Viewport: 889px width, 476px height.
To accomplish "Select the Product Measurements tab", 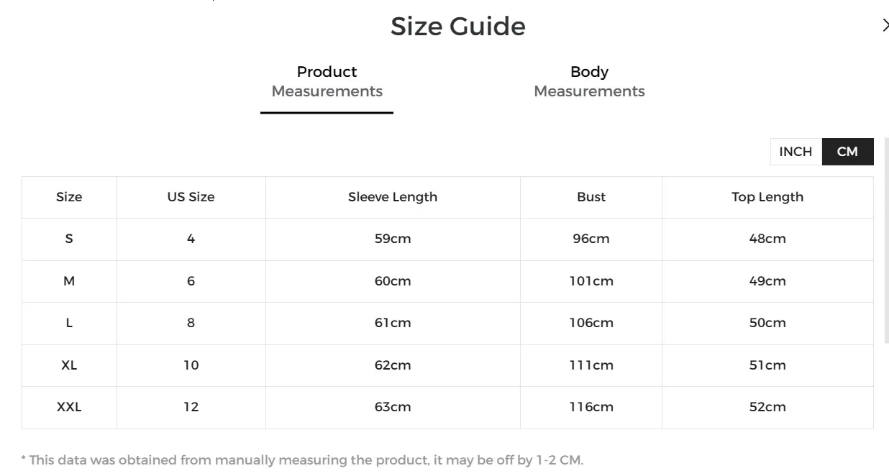I will (327, 81).
